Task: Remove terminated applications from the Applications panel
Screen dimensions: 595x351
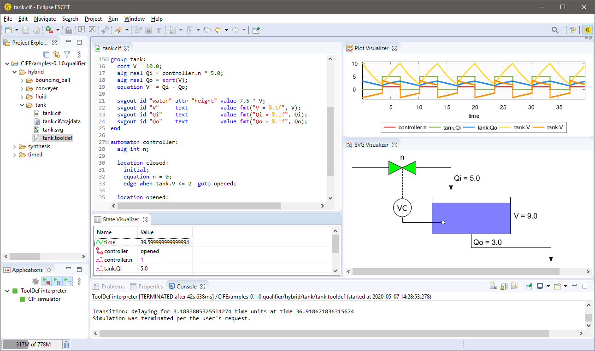Action: click(x=57, y=281)
